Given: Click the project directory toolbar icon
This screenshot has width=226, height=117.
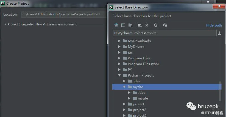Looking at the screenshot, I should click(x=130, y=25).
